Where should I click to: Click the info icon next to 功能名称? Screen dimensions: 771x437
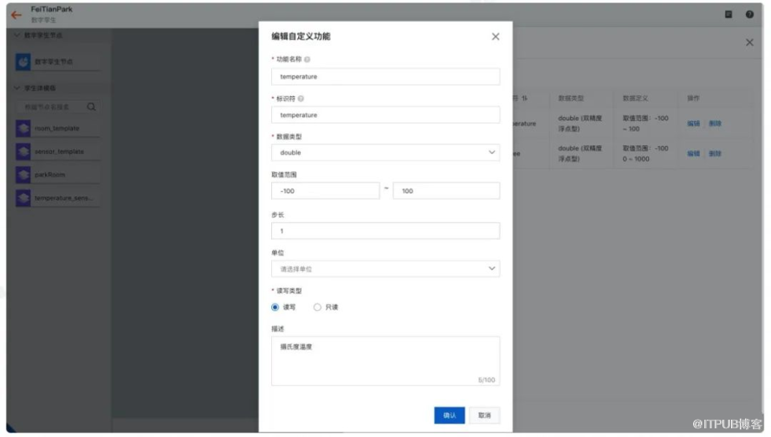pos(307,59)
